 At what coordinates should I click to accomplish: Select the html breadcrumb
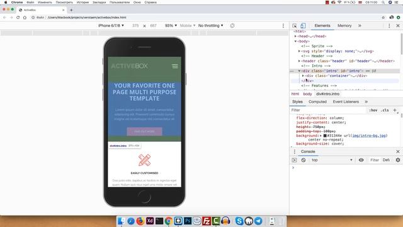(x=295, y=94)
